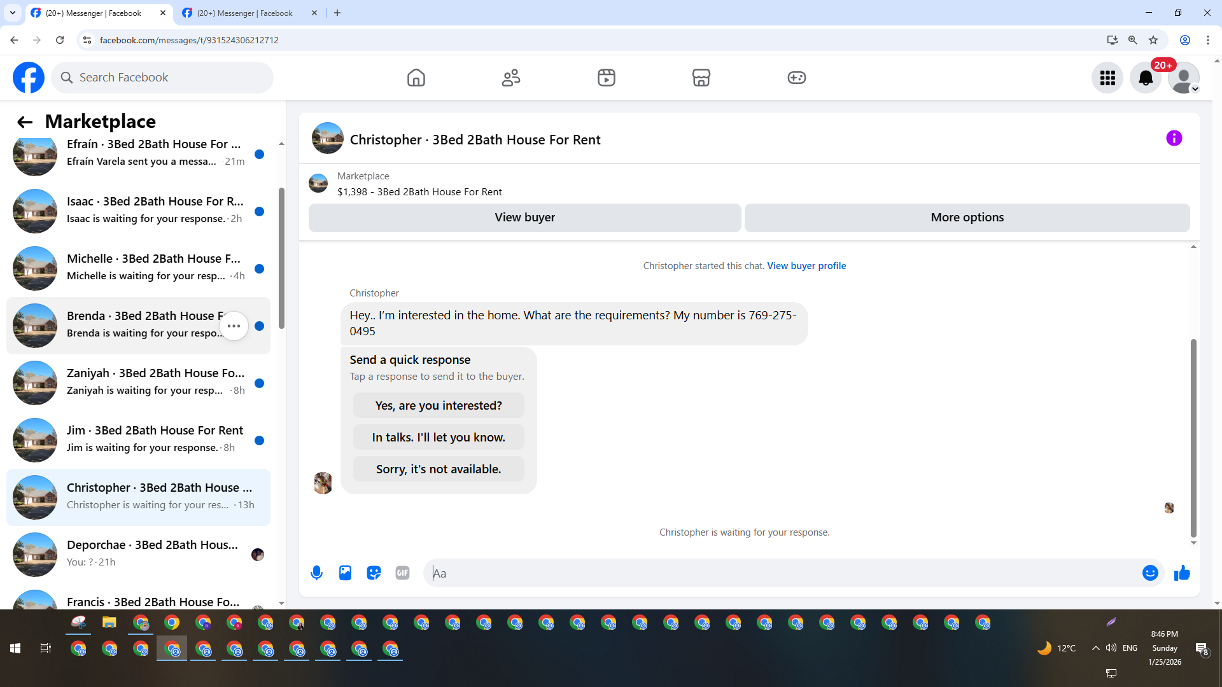Send quick reply 'Sorry, it's not available.'
The width and height of the screenshot is (1222, 687).
(439, 469)
